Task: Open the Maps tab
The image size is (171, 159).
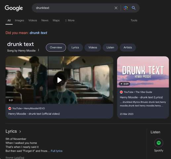Action: pyautogui.click(x=56, y=21)
